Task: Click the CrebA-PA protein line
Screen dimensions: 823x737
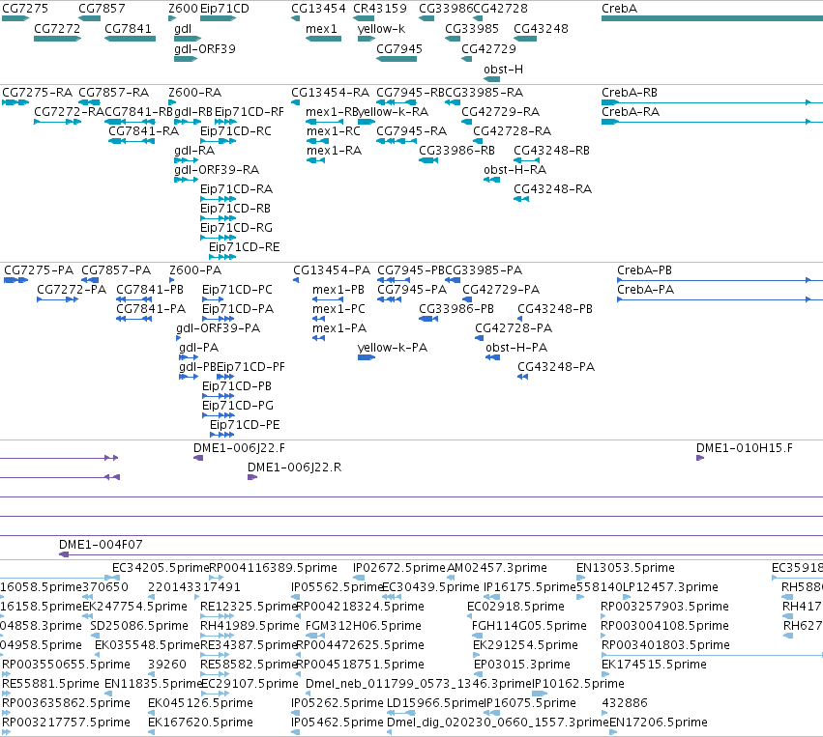Action: coord(720,299)
